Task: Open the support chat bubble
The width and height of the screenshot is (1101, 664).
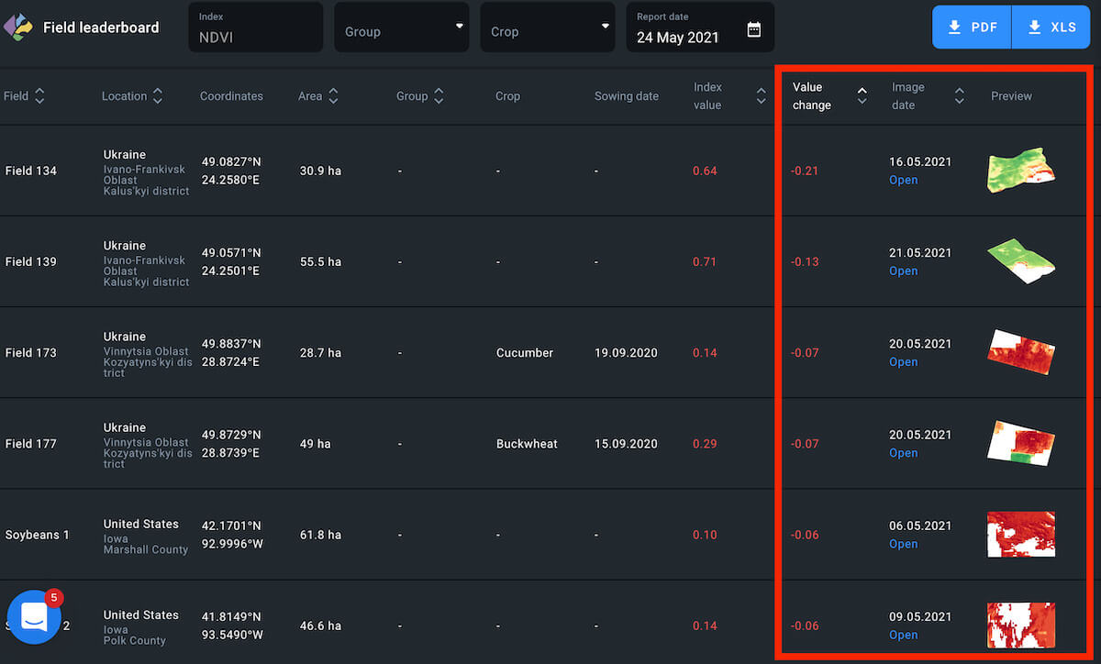Action: [x=34, y=616]
